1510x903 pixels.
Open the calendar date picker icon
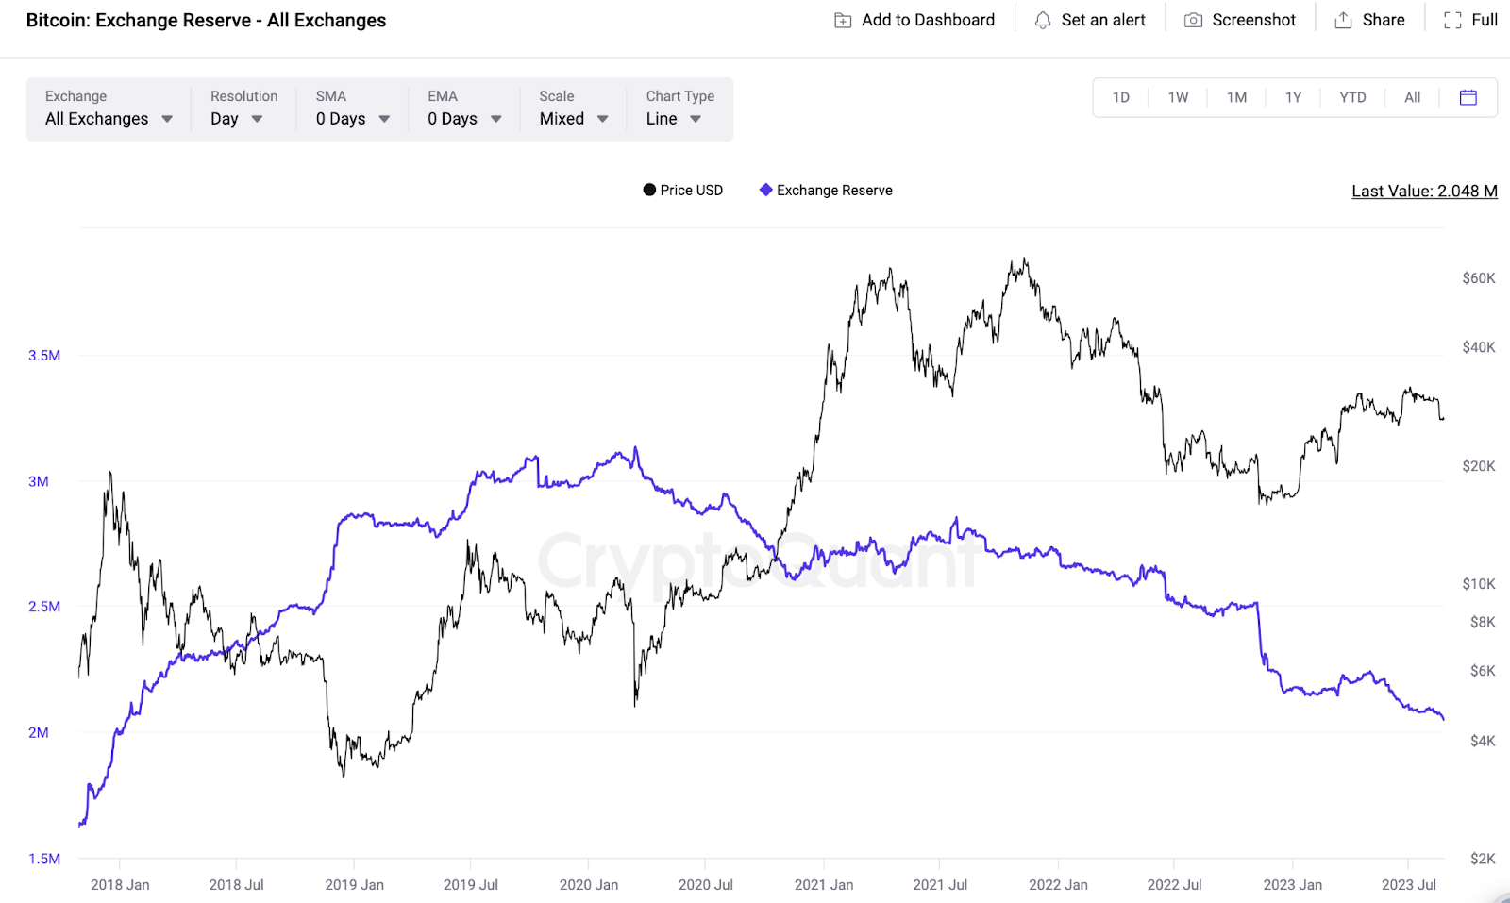(1468, 97)
